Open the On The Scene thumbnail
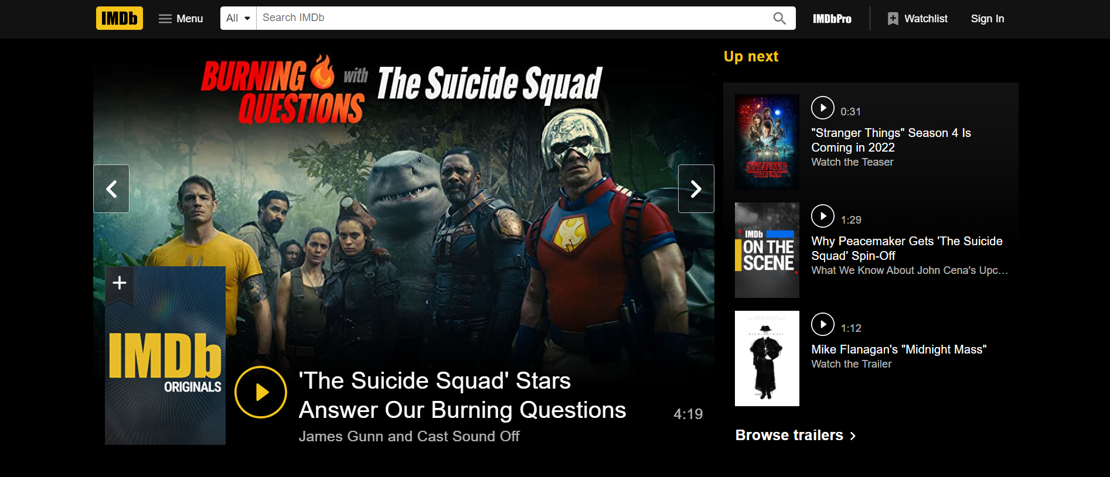The width and height of the screenshot is (1110, 477). 767,250
